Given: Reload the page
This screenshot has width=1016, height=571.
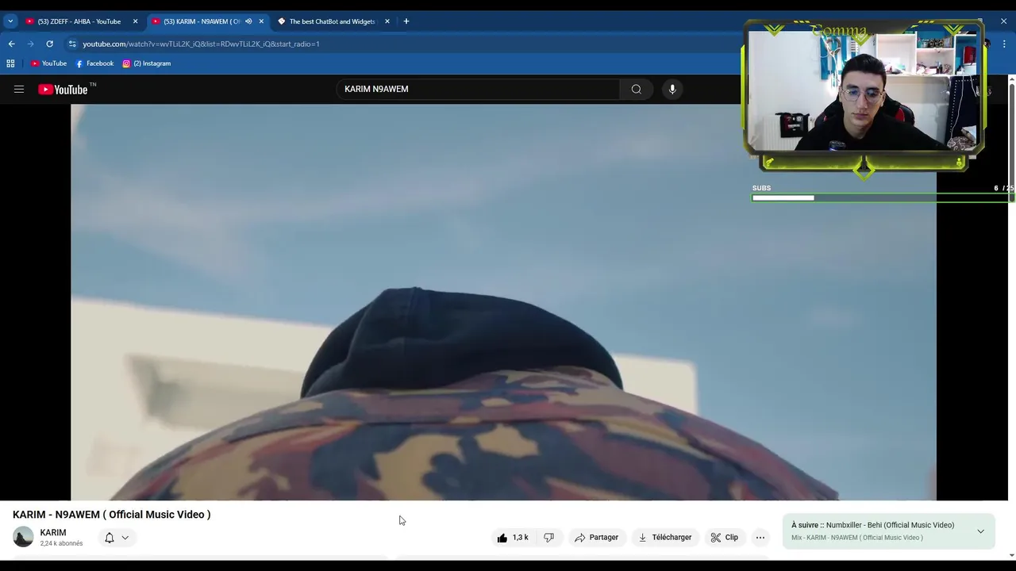Looking at the screenshot, I should [x=49, y=44].
